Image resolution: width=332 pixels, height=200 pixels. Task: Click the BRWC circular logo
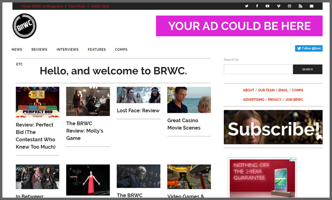tap(24, 26)
